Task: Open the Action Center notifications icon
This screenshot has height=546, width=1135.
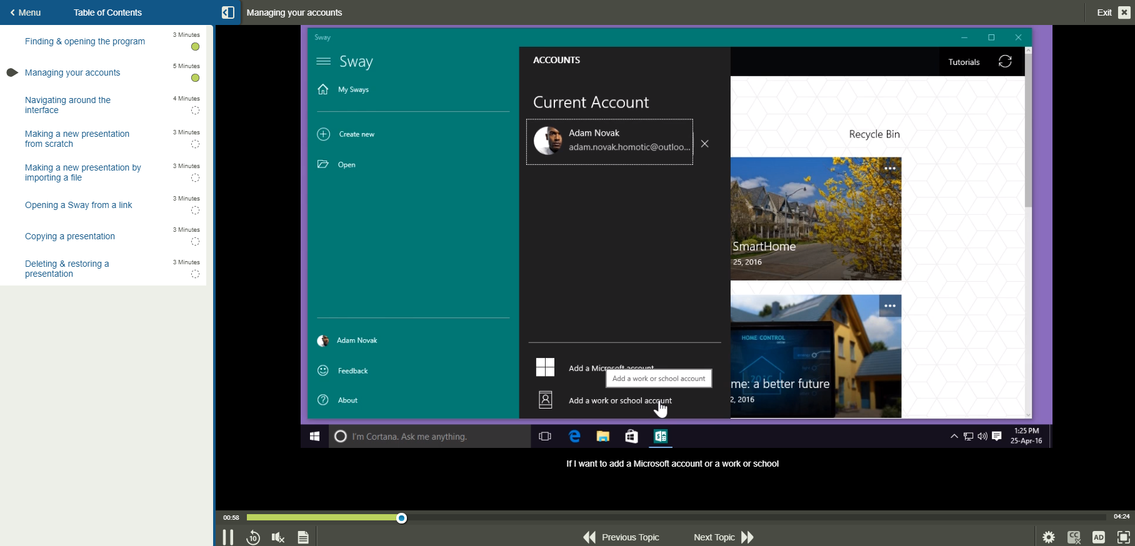Action: 997,436
